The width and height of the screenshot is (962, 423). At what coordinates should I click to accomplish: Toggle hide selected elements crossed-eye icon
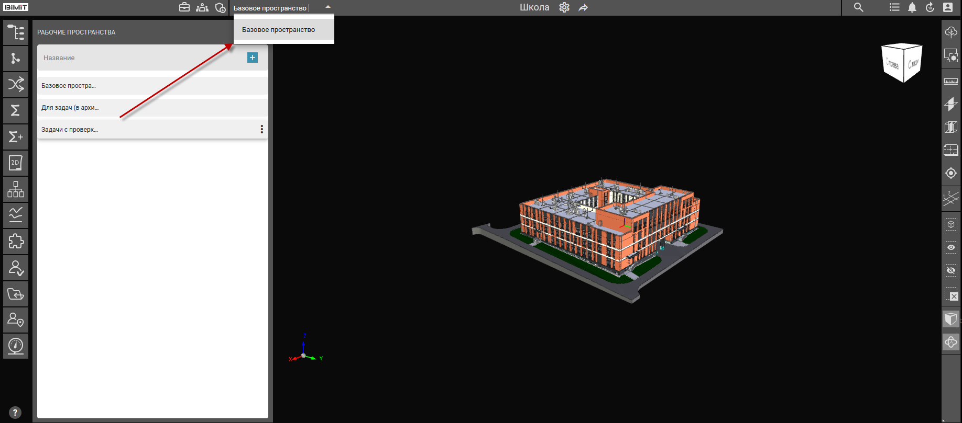click(950, 270)
